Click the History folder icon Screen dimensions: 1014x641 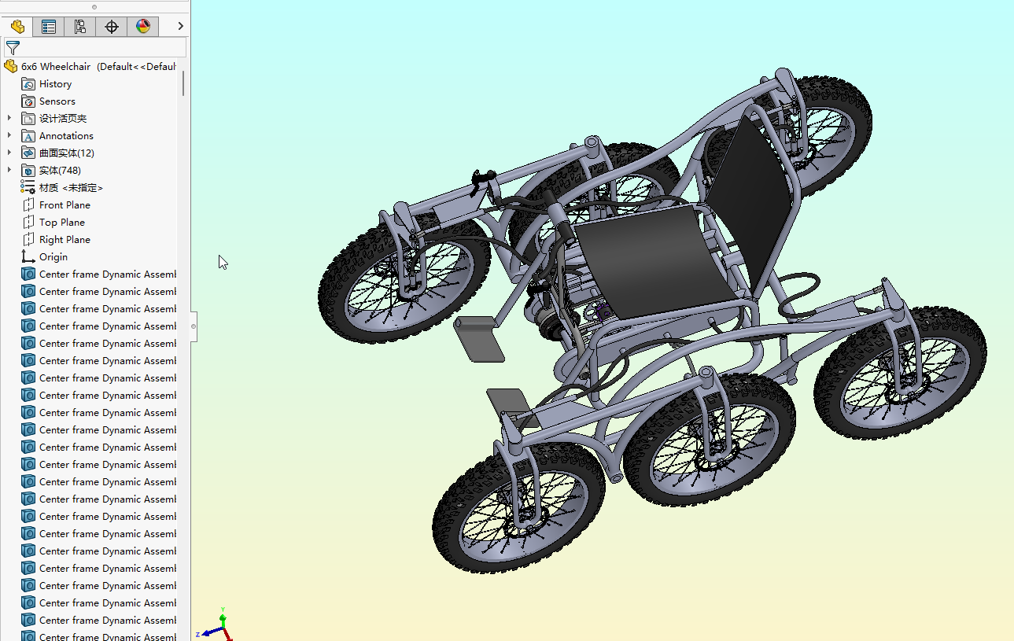coord(28,84)
